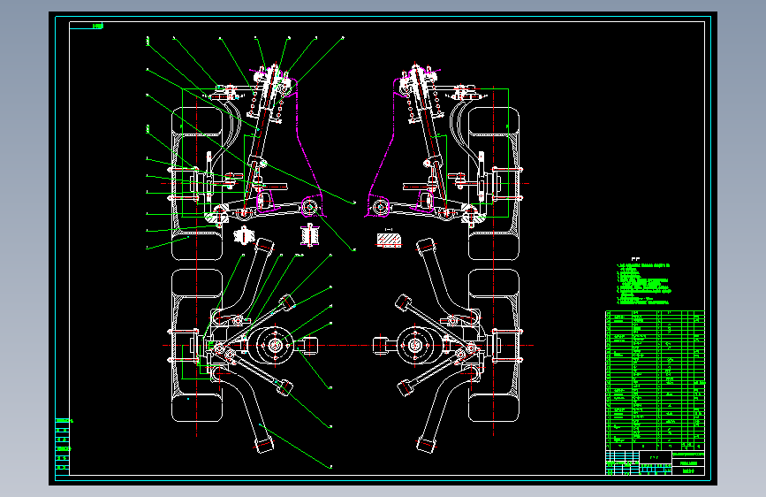Click the right wheel hub circle in plan view
The width and height of the screenshot is (766, 497).
tap(414, 346)
